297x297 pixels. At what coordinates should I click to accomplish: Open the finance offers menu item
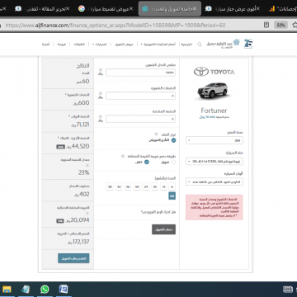click(124, 45)
